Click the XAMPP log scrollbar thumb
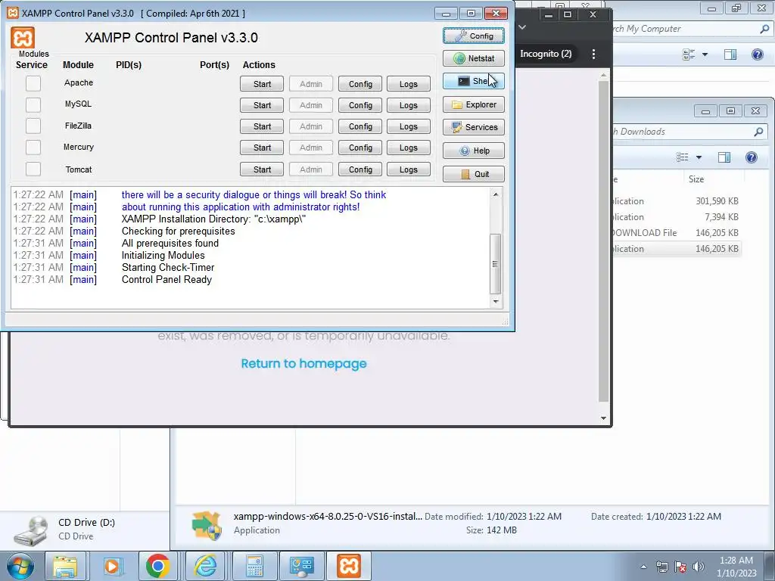Viewport: 775px width, 581px height. coord(495,264)
